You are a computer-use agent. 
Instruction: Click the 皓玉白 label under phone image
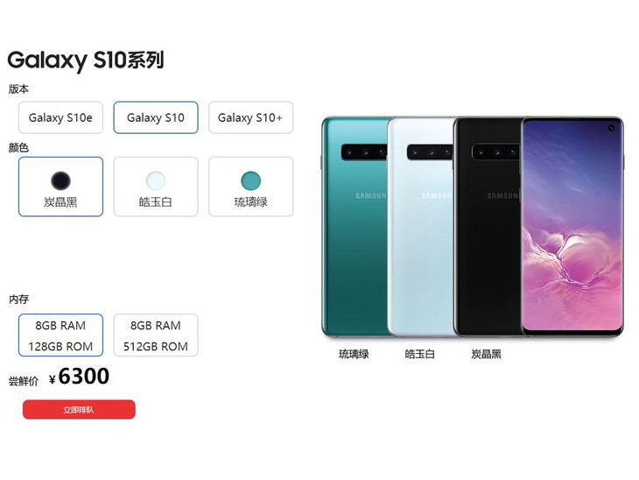[x=420, y=354]
